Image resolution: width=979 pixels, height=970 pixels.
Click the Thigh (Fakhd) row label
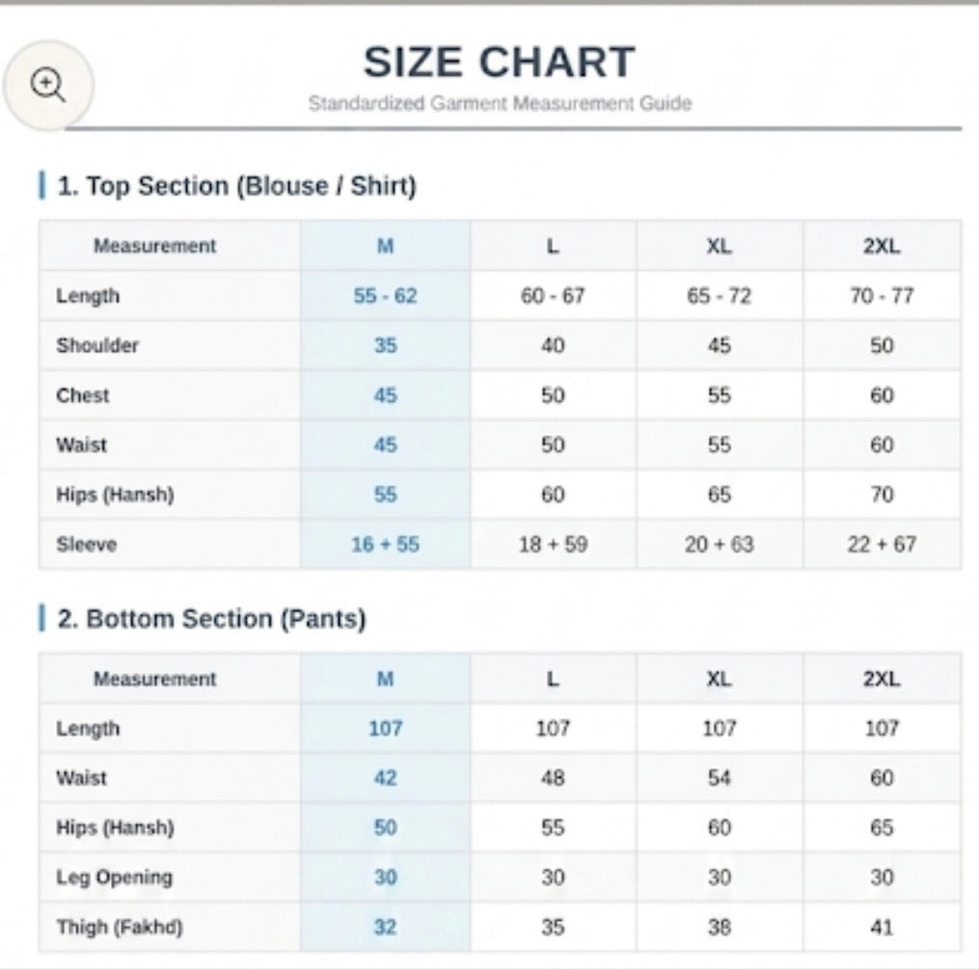[120, 927]
